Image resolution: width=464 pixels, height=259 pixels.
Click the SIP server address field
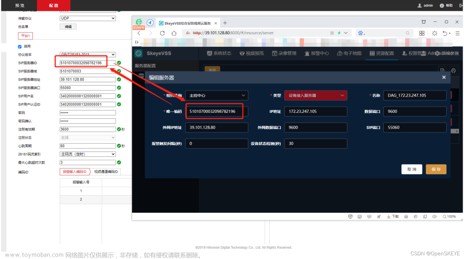coord(88,80)
